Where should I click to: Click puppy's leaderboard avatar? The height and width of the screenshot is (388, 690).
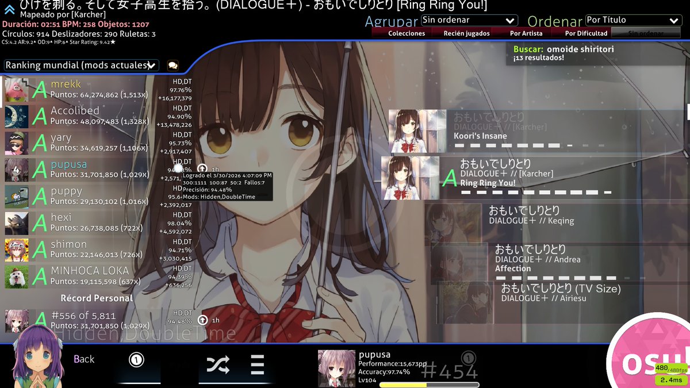coord(17,197)
